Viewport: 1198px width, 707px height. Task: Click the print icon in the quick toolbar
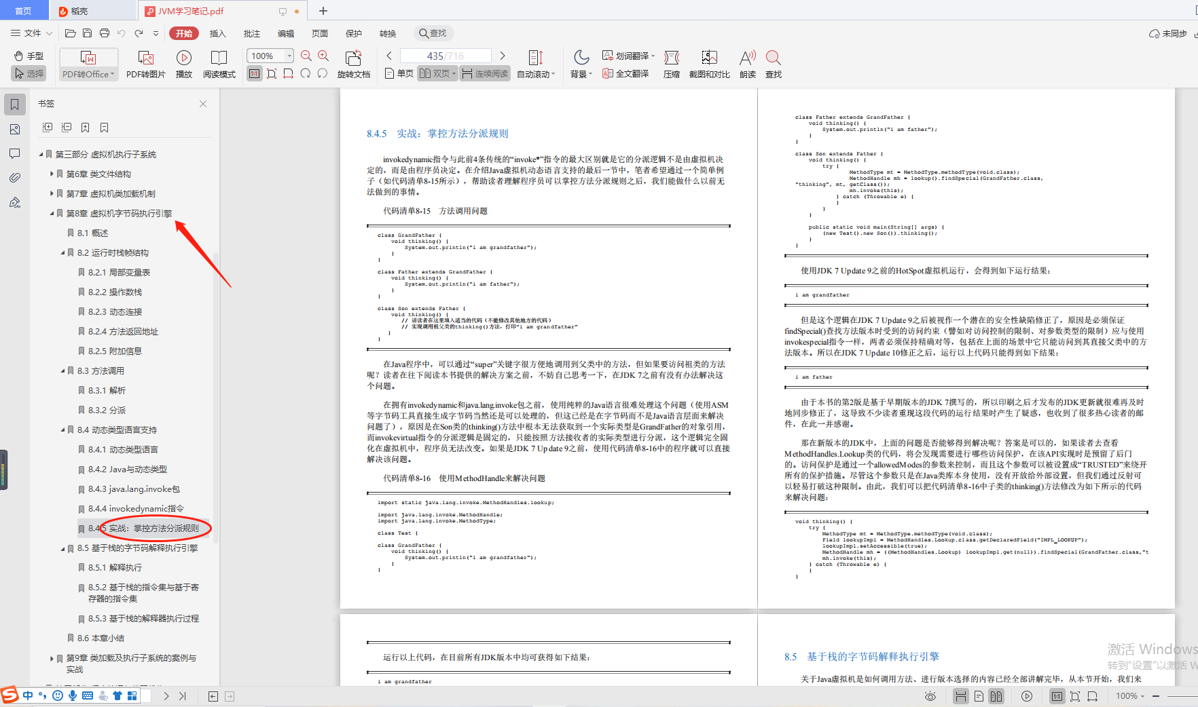click(104, 33)
